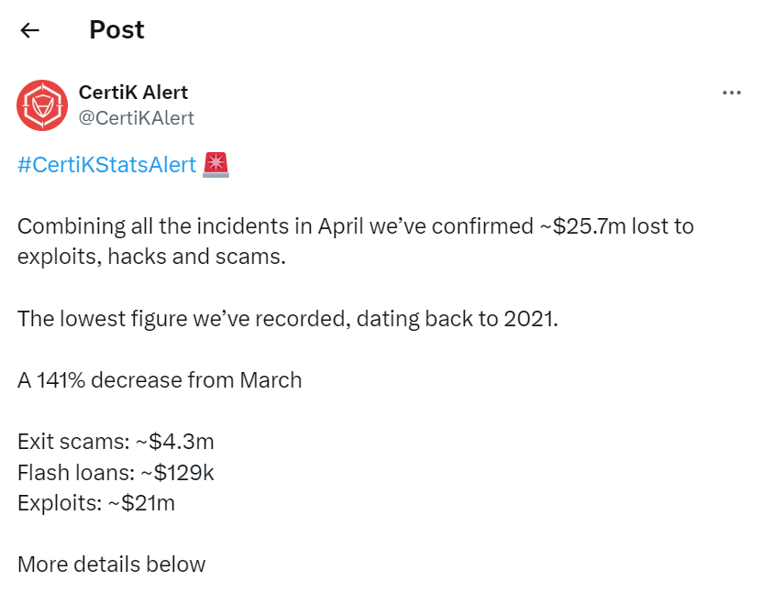Click the CertiK Alert red shield avatar
The image size is (762, 592).
coord(41,105)
